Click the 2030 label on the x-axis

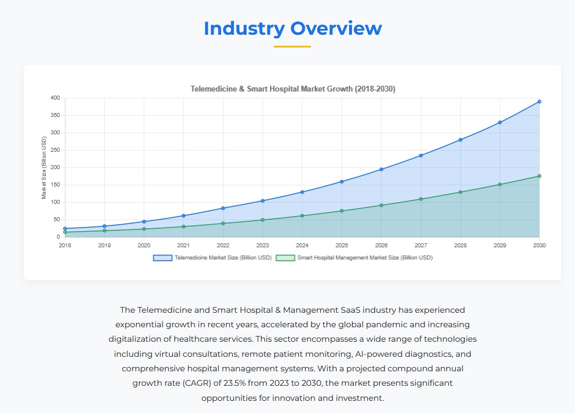[539, 246]
